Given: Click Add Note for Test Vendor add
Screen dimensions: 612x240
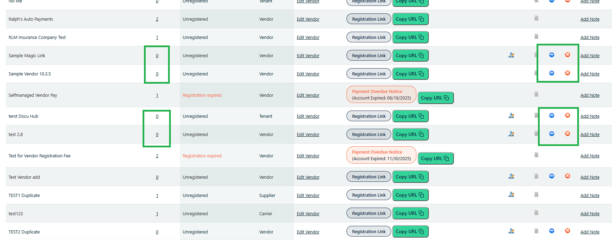Looking at the screenshot, I should [x=590, y=177].
